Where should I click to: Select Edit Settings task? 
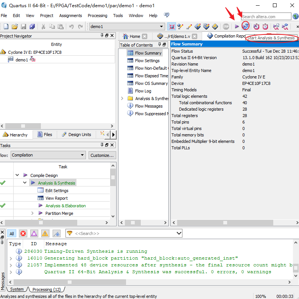53,191
